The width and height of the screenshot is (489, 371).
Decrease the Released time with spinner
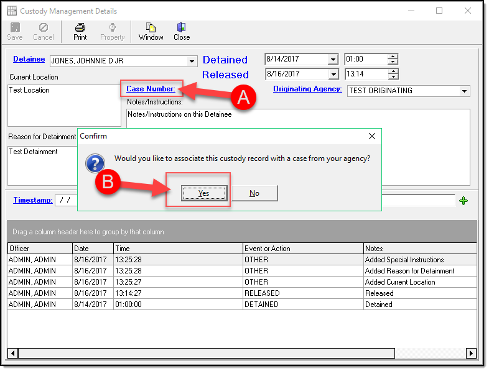[x=393, y=77]
